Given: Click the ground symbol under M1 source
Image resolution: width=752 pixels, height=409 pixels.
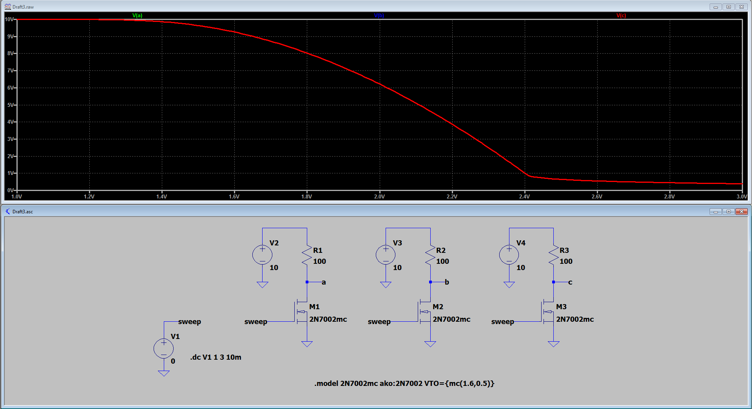Looking at the screenshot, I should [x=307, y=344].
